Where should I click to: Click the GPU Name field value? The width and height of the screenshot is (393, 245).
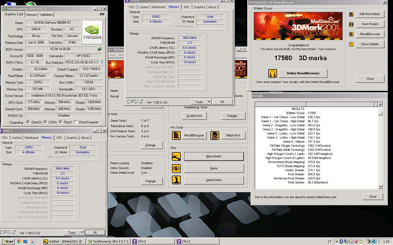click(x=52, y=23)
